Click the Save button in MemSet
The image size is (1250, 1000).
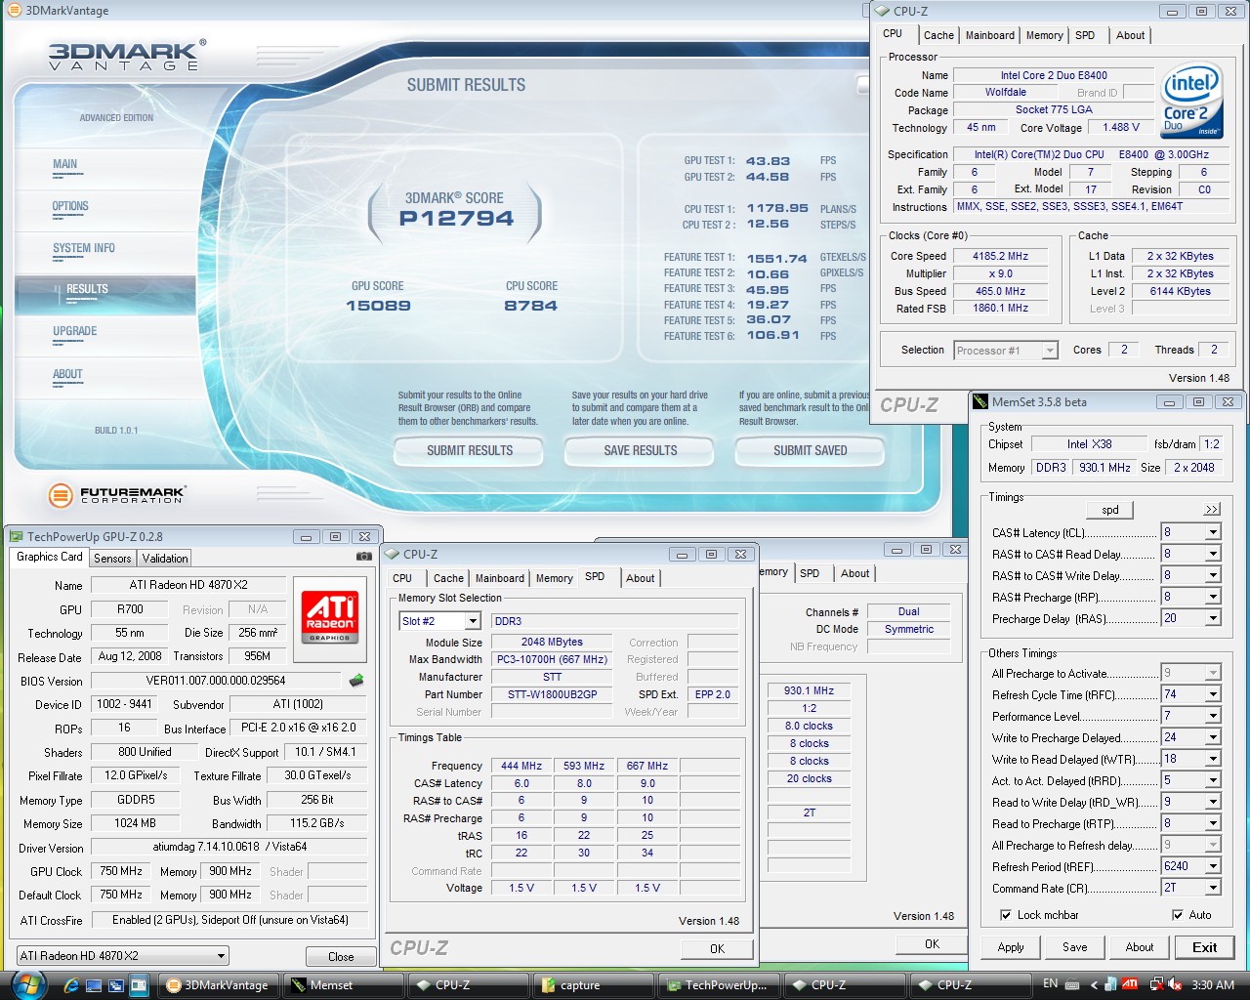click(1075, 947)
